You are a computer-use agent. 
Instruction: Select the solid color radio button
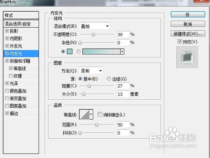(x=63, y=52)
